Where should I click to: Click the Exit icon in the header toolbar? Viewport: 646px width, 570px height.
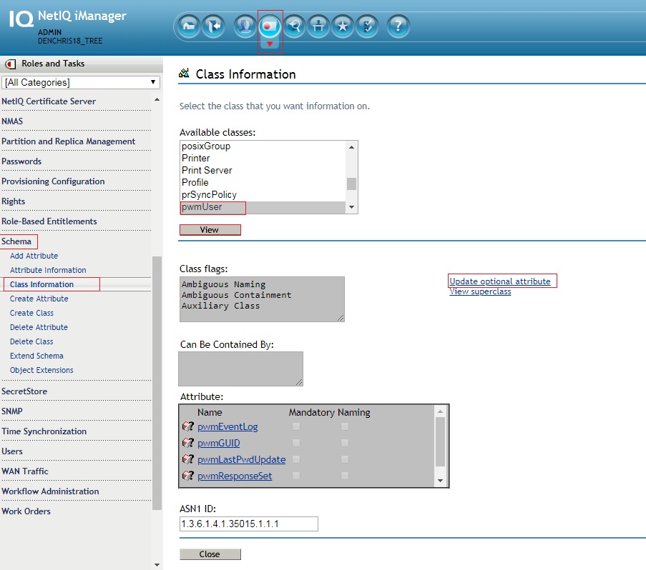pyautogui.click(x=213, y=26)
